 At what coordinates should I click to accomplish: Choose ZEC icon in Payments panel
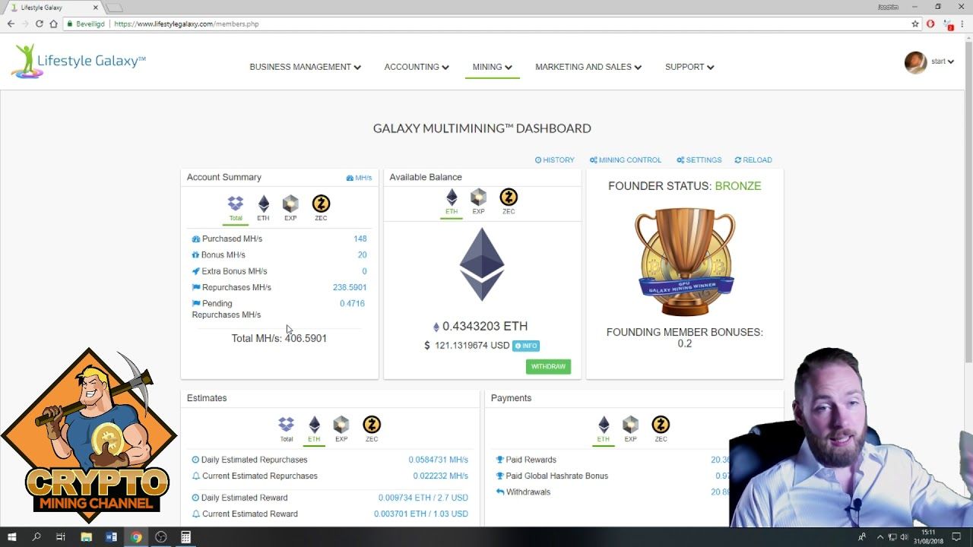[661, 424]
